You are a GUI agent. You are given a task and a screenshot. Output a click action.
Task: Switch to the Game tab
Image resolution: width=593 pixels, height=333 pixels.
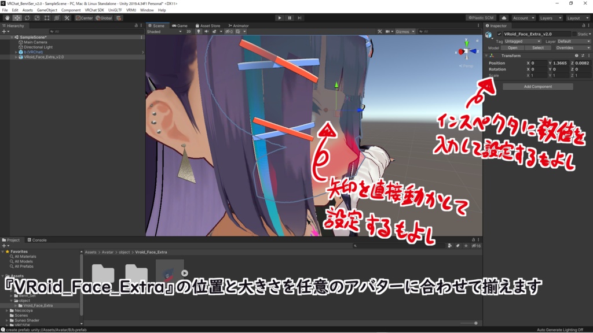[182, 25]
